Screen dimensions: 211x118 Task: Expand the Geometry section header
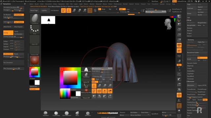(191, 40)
